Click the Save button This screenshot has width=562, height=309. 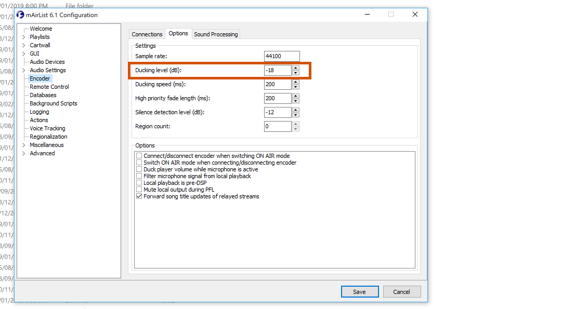(359, 292)
